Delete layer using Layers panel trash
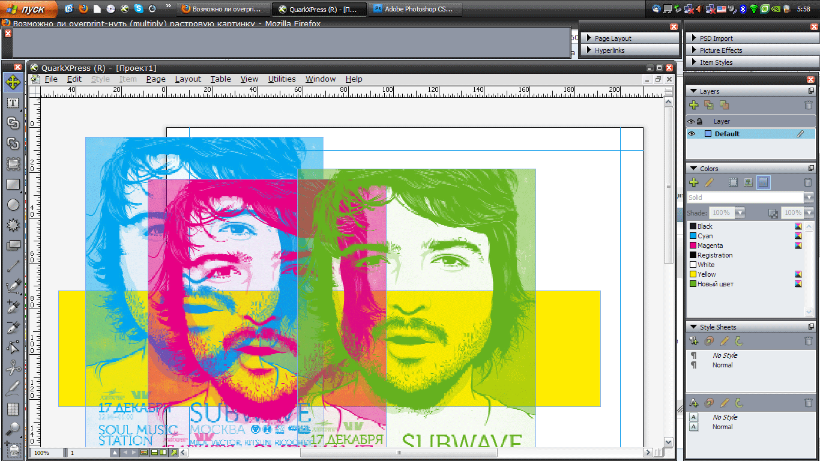Image resolution: width=820 pixels, height=461 pixels. (809, 105)
